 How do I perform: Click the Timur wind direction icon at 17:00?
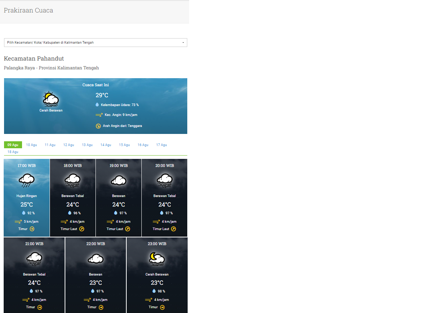click(32, 229)
